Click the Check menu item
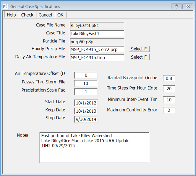 click(x=27, y=15)
